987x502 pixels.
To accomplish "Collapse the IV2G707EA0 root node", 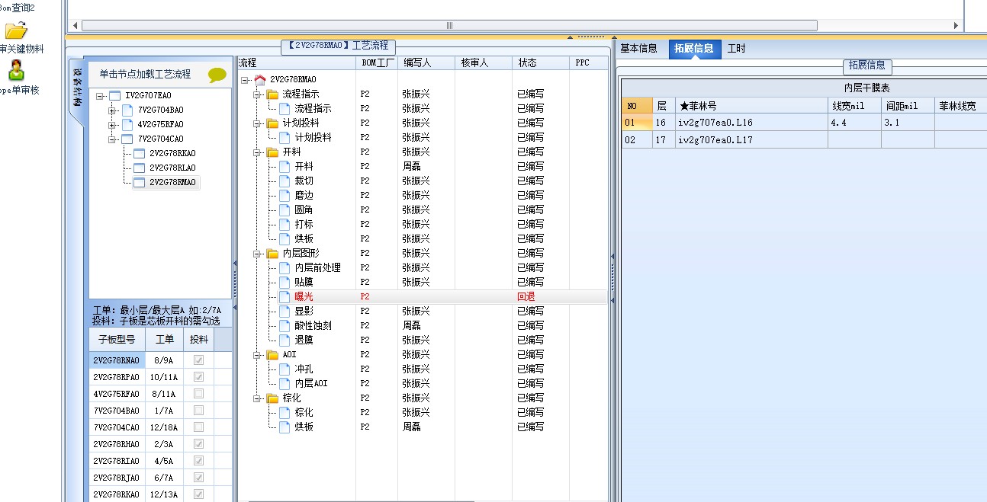I will click(x=101, y=96).
